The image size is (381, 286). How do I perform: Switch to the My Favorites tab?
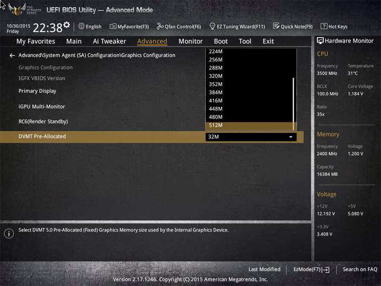click(x=36, y=41)
